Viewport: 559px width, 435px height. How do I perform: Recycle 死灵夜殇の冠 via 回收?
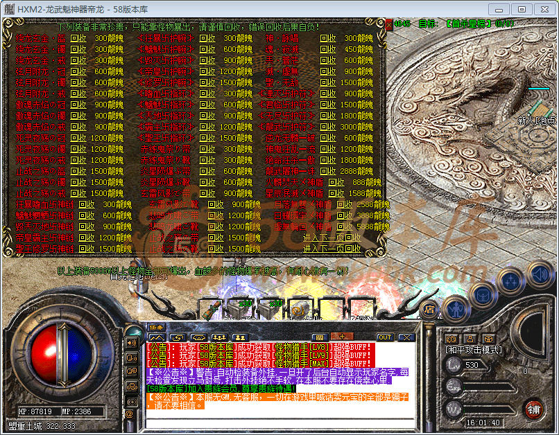78,138
